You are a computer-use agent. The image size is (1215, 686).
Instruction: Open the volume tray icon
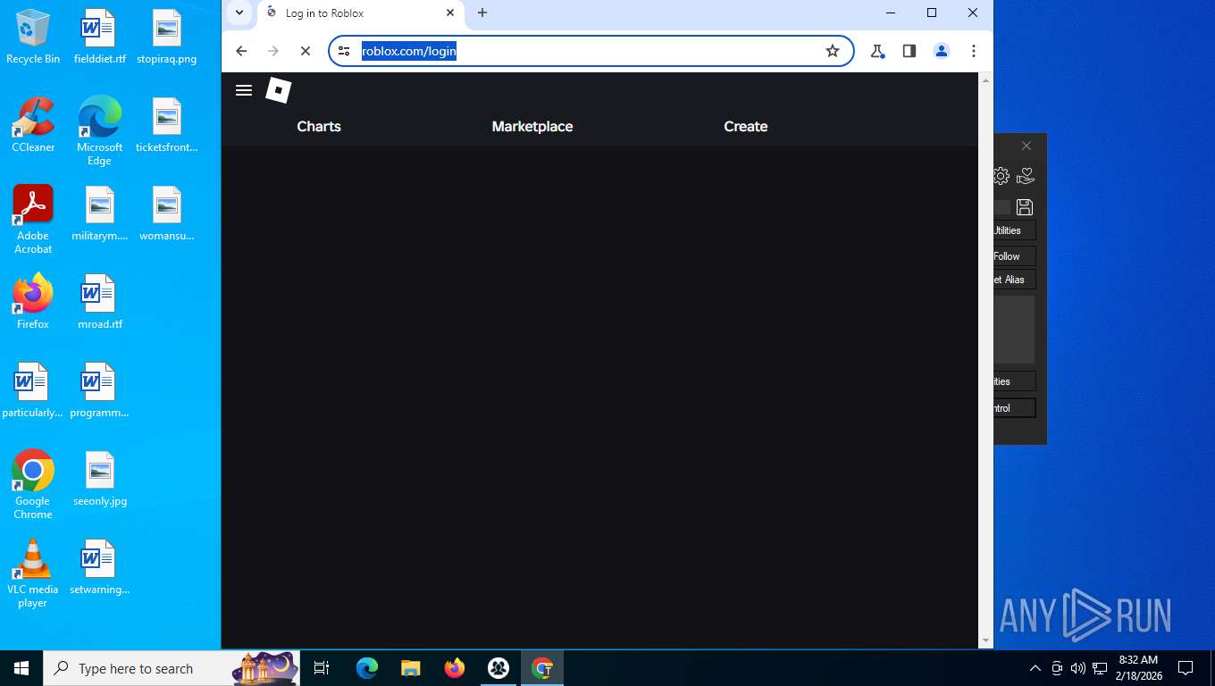(x=1078, y=668)
